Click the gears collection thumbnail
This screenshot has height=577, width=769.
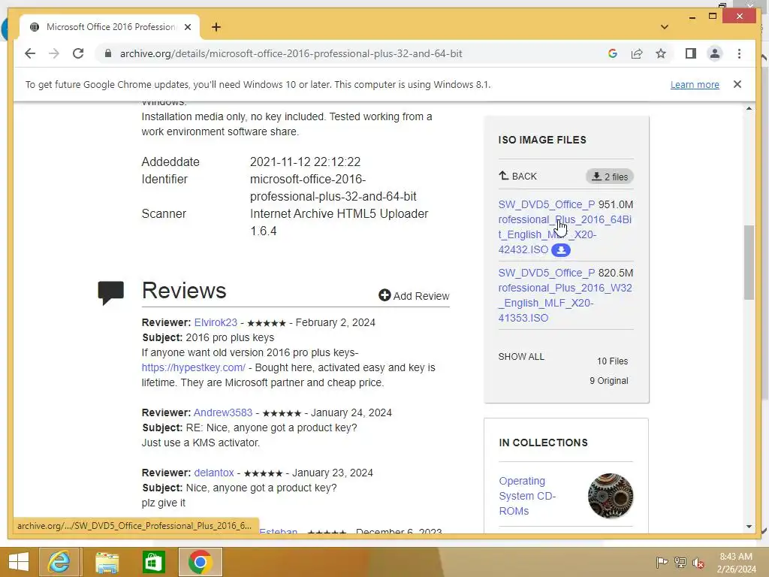point(610,496)
